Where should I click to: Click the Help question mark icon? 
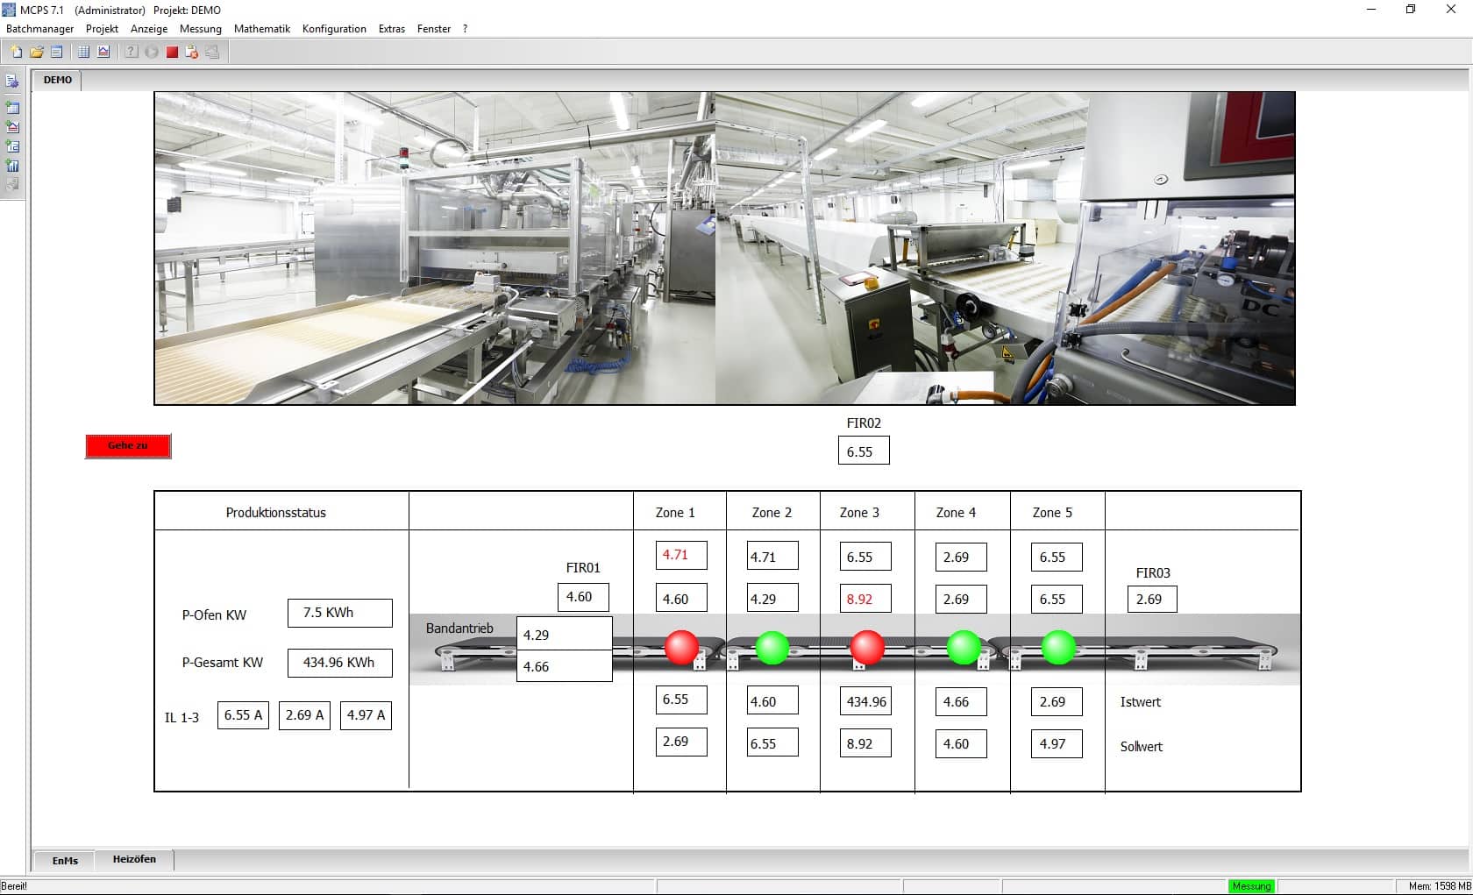click(x=130, y=51)
